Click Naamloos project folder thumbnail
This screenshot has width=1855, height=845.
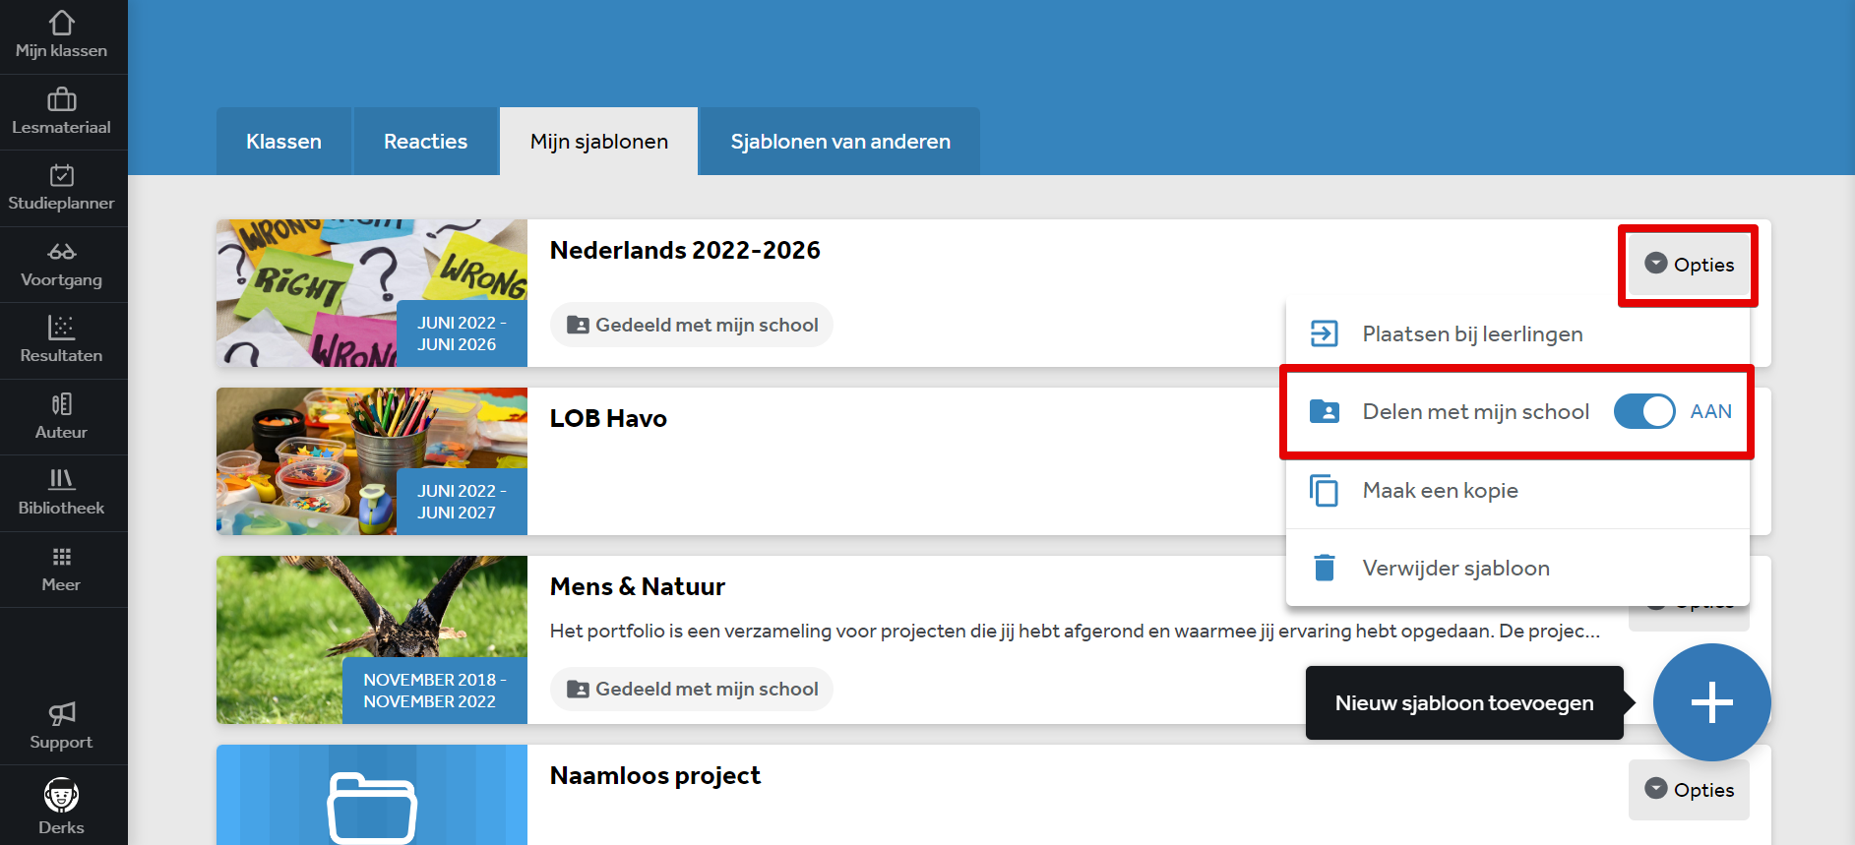click(372, 795)
